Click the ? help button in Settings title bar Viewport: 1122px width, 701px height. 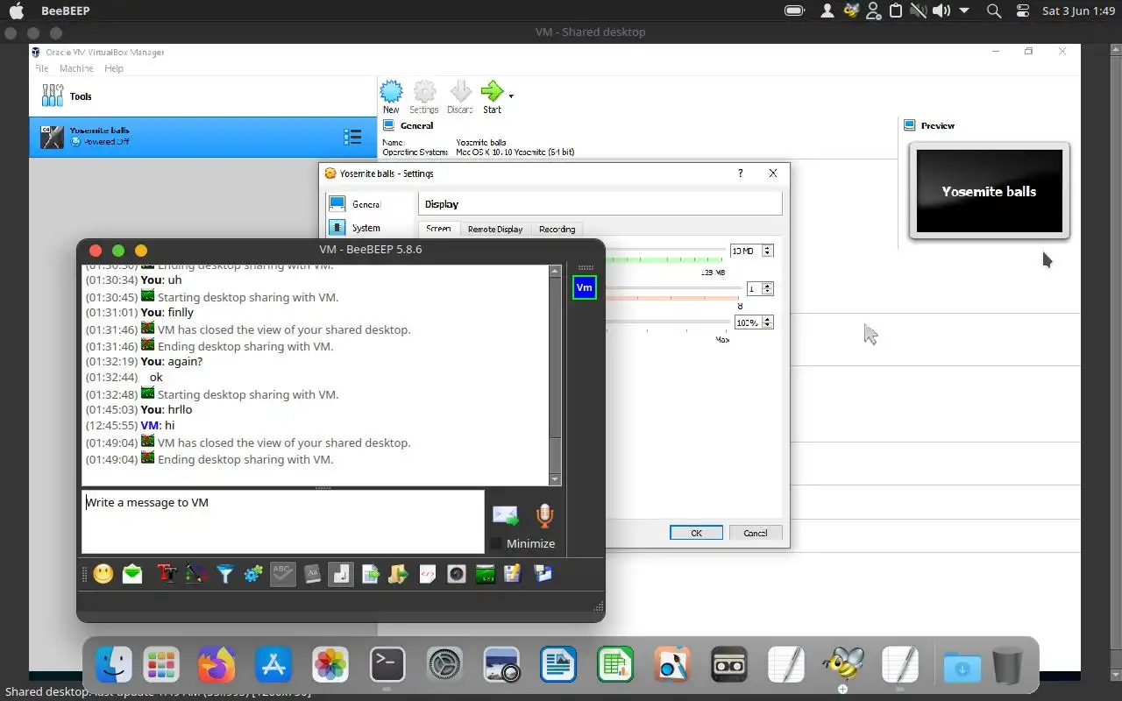pos(741,173)
